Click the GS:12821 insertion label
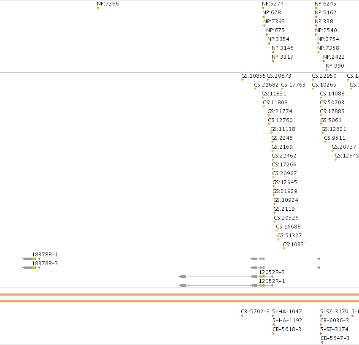This screenshot has height=345, width=359. (x=334, y=129)
